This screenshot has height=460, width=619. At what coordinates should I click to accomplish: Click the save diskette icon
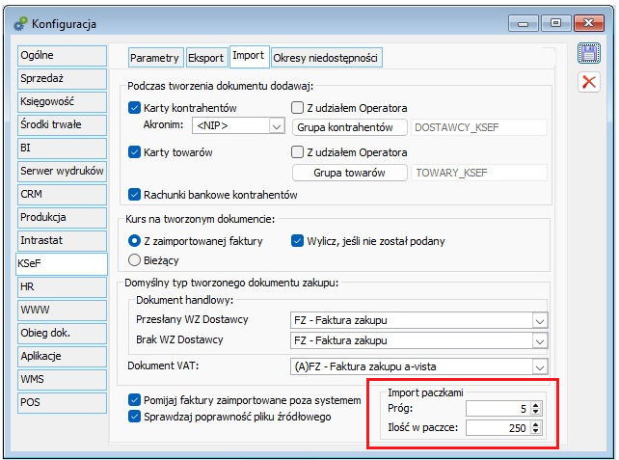click(x=588, y=54)
